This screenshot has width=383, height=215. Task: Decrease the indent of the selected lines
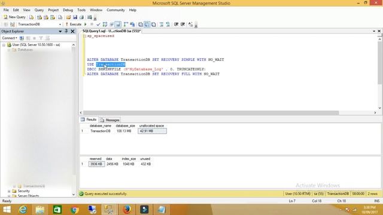[x=176, y=24]
